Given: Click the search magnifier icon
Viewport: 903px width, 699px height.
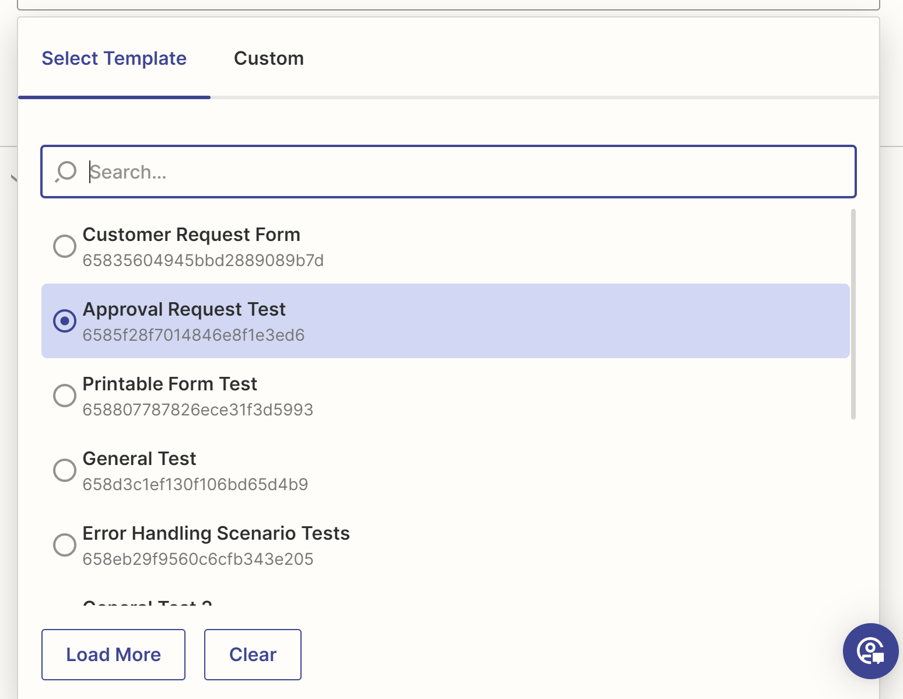Looking at the screenshot, I should coord(66,172).
